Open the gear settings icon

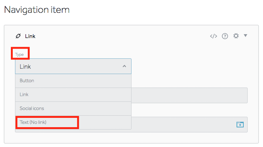pos(236,36)
